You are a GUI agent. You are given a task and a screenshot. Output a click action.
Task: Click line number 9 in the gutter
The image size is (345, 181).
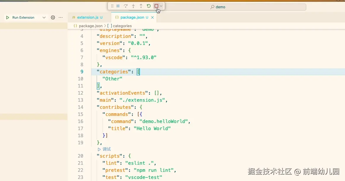(82, 72)
